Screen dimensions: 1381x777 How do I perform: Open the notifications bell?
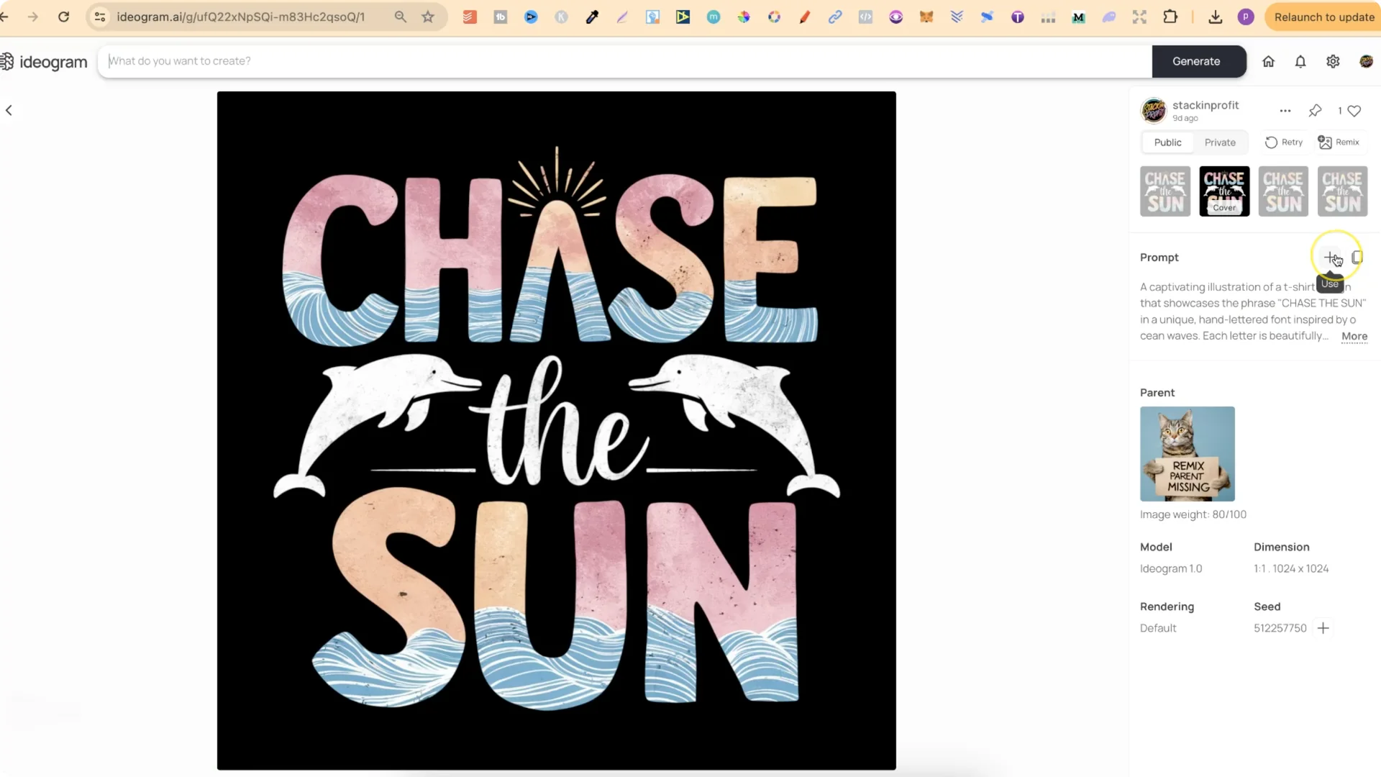pyautogui.click(x=1300, y=61)
